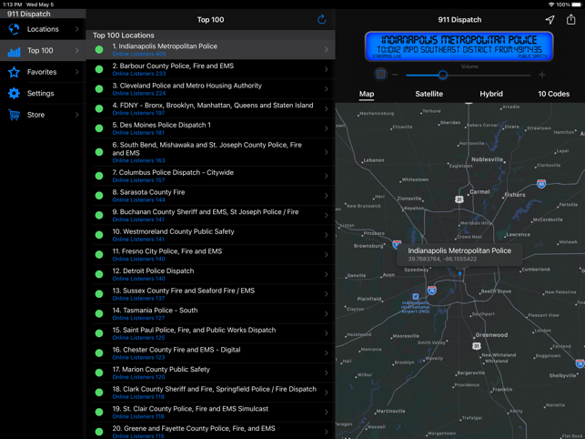Open the share icon

570,19
